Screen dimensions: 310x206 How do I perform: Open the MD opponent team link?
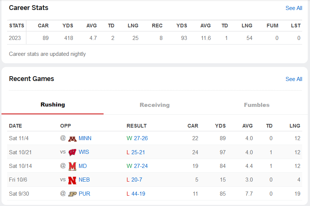click(83, 166)
